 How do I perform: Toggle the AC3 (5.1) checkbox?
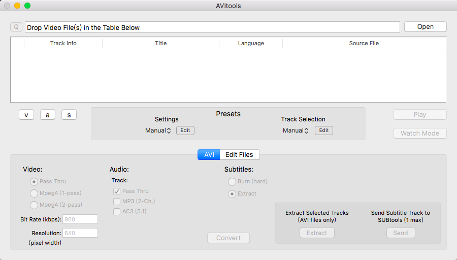(117, 212)
